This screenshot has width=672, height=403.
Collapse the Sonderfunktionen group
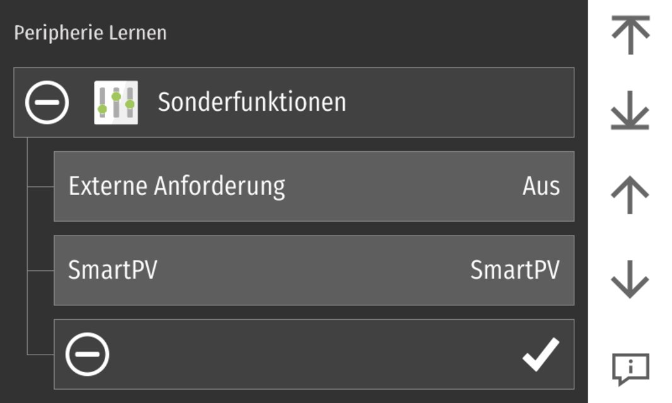pyautogui.click(x=47, y=102)
